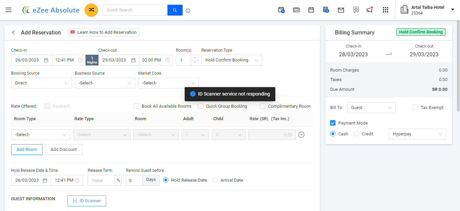This screenshot has width=460, height=211.
Task: Click inside the Quick Search field
Action: click(135, 10)
